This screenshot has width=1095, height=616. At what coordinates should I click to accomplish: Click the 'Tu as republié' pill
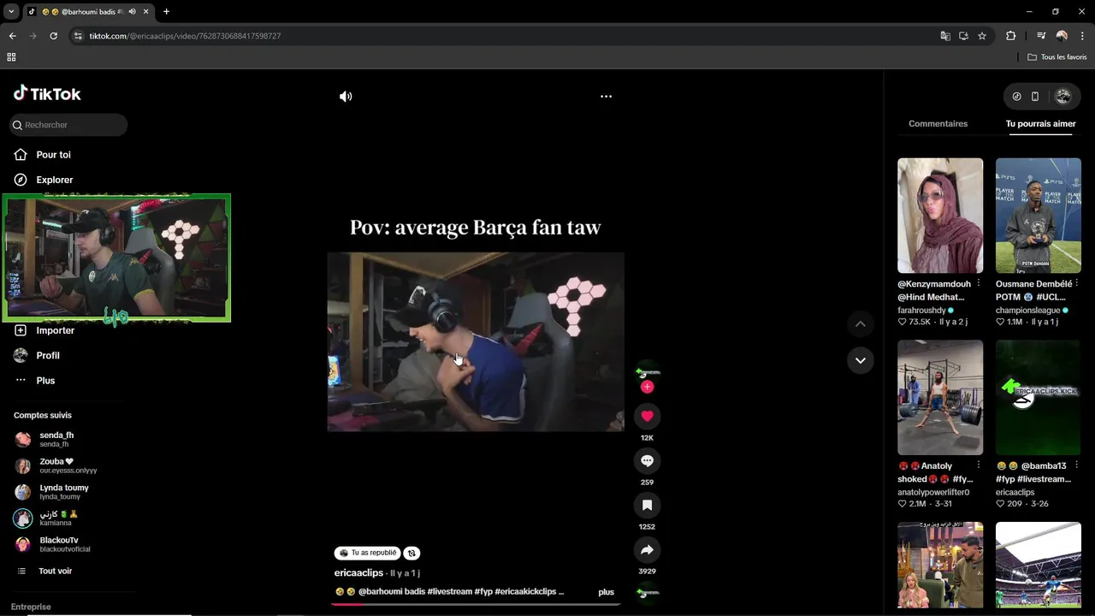coord(368,553)
